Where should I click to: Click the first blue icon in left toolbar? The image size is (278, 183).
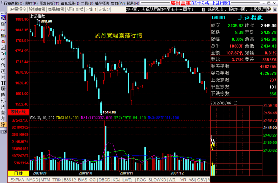point(3,18)
